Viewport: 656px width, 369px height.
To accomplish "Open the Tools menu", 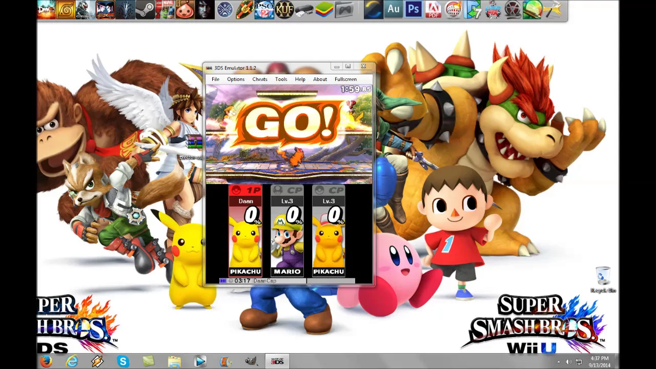I will click(281, 79).
